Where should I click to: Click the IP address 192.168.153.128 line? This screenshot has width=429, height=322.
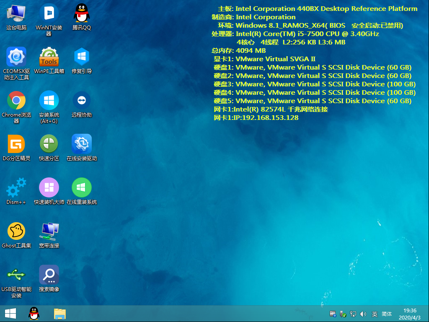tap(256, 118)
